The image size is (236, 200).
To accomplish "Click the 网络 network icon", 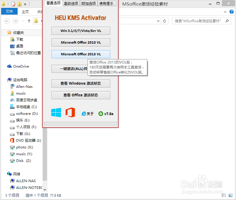I will click(9, 174).
